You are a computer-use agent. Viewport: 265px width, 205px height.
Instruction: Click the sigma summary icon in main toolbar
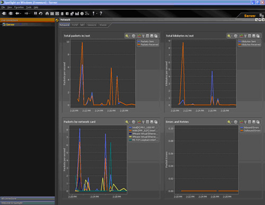pos(87,13)
